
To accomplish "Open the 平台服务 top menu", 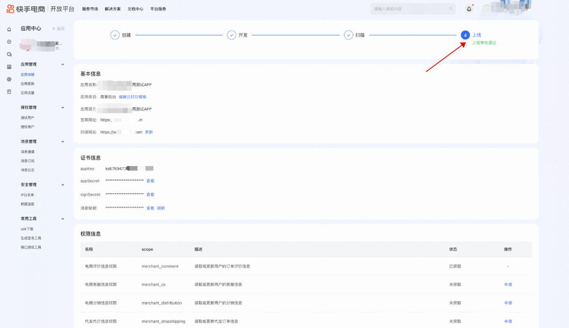I will [158, 9].
